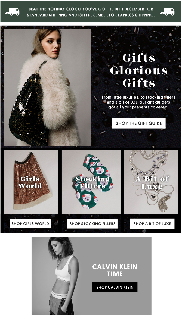Screen dimensions: 182x315
Task: Click the left delivery truck icon
Action: (13, 12)
